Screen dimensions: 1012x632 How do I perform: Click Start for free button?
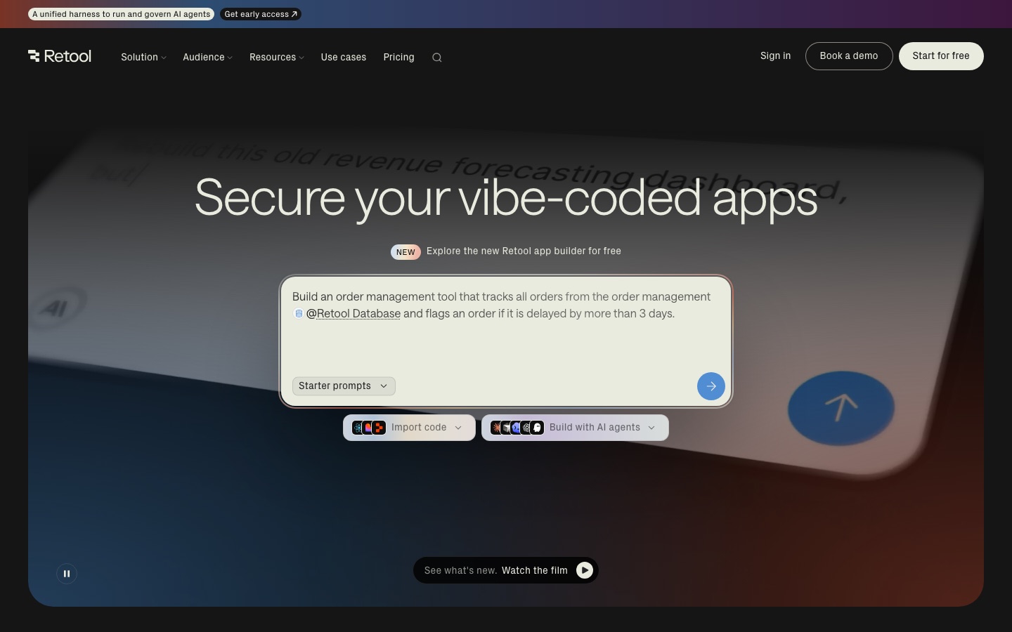pyautogui.click(x=941, y=56)
